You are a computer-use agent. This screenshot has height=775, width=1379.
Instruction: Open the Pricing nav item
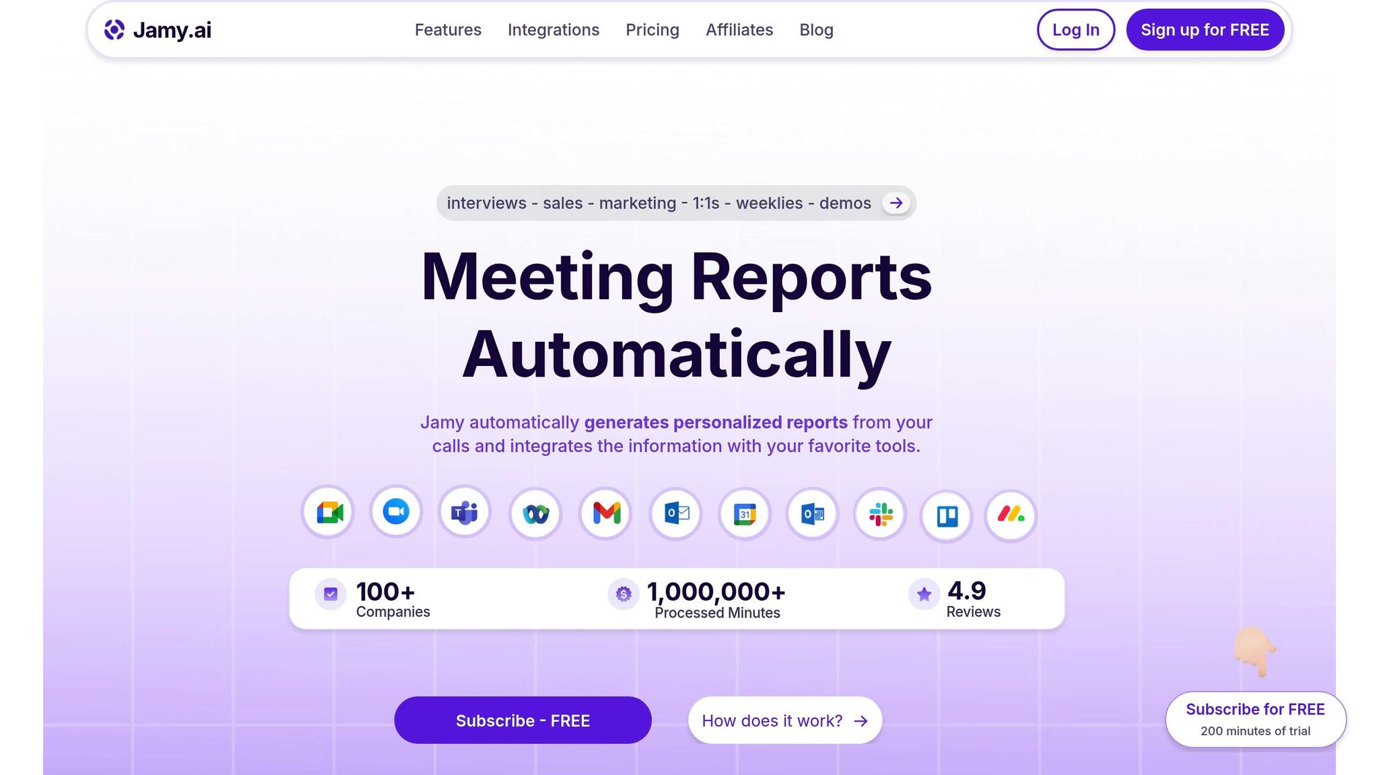(652, 30)
